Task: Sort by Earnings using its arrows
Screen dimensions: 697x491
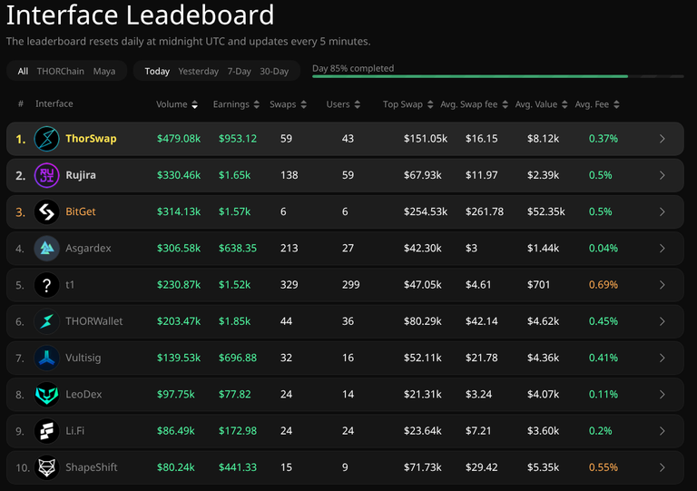Action: (x=257, y=104)
